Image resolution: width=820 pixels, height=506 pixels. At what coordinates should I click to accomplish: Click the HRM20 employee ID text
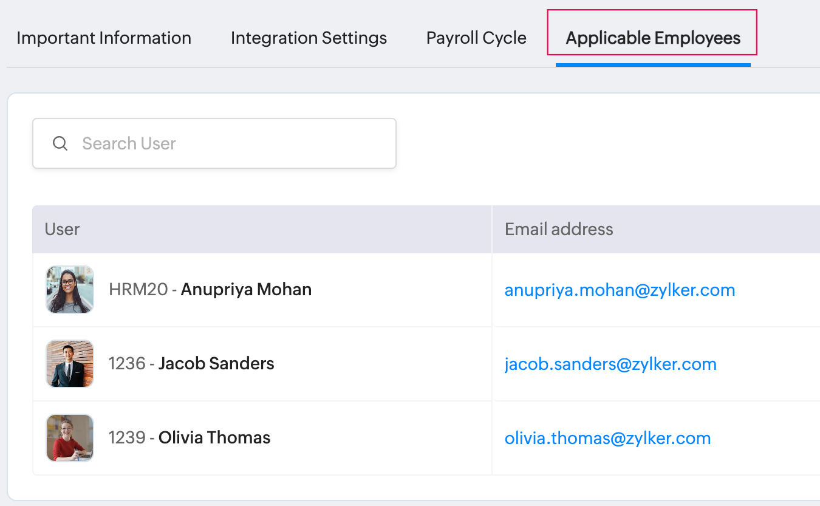click(138, 290)
